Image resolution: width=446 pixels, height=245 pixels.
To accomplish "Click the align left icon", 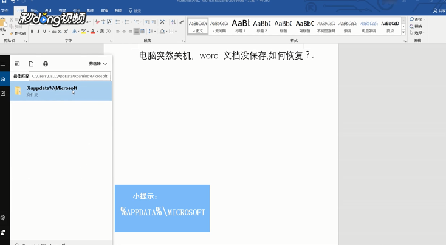I will tap(118, 31).
